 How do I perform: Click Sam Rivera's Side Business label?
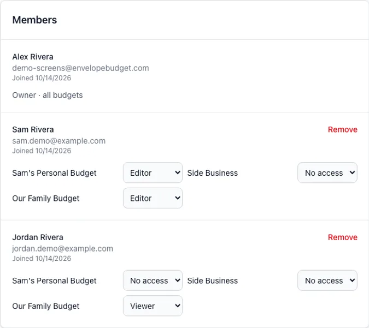click(213, 173)
